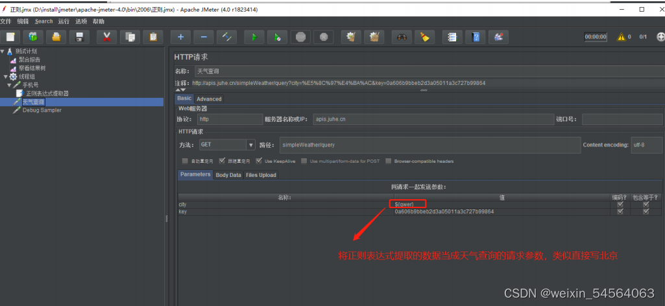Paste with the clipboard toolbar icon

[x=152, y=38]
